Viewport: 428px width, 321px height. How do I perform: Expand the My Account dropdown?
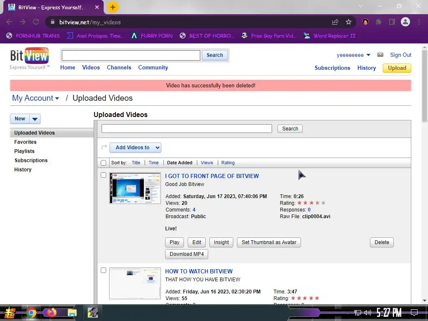point(57,99)
